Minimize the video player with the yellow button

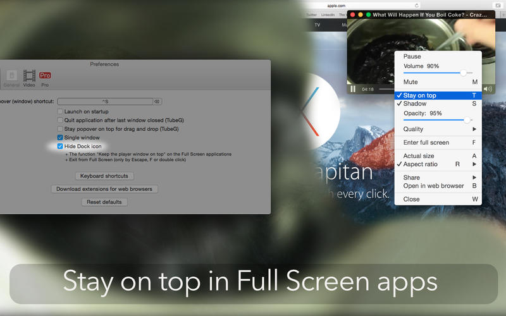361,15
